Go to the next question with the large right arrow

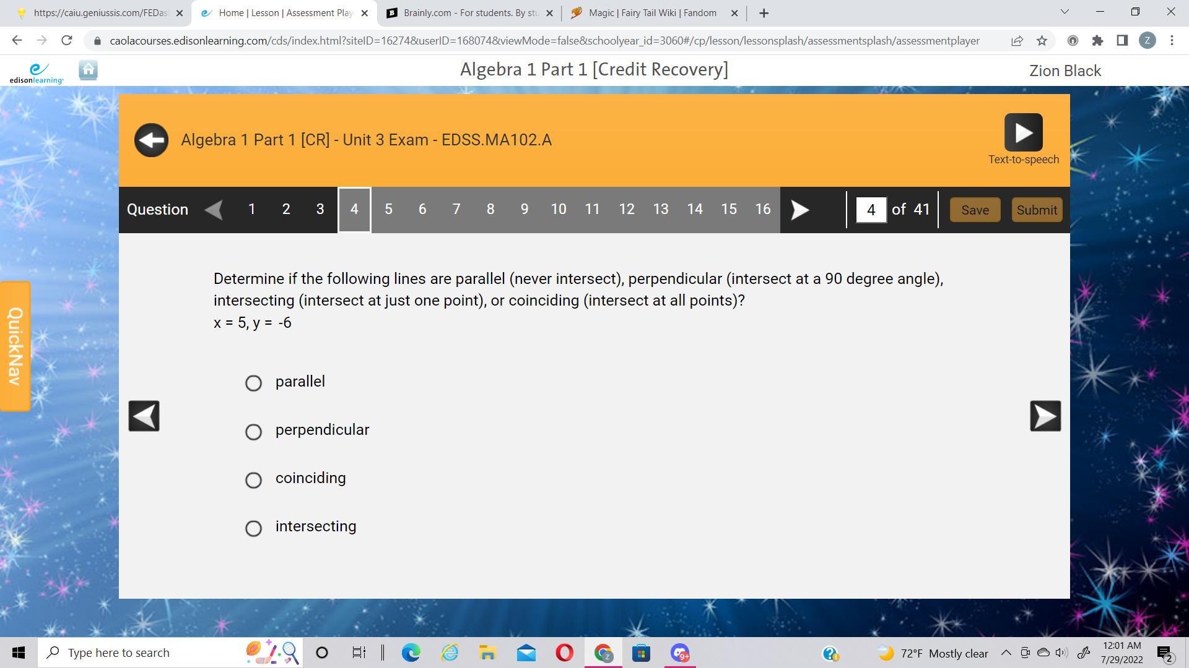point(1045,416)
